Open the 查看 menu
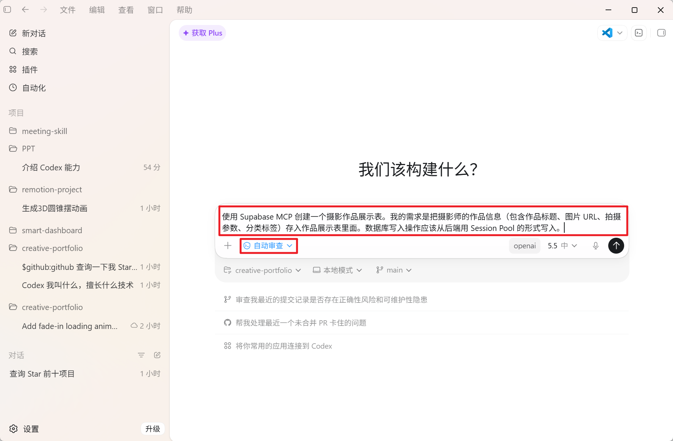 [x=126, y=10]
